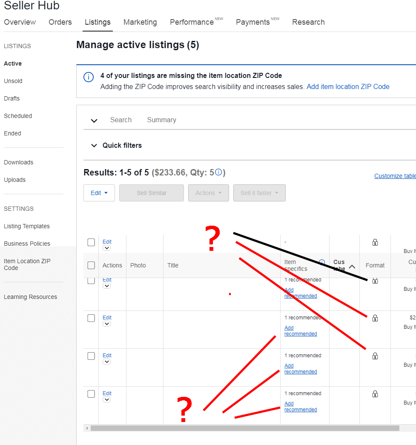Click the Add item location ZIP Code link
The image size is (416, 445).
click(348, 86)
